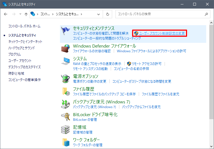
Task: Open the システム heading link
Action: click(x=80, y=59)
